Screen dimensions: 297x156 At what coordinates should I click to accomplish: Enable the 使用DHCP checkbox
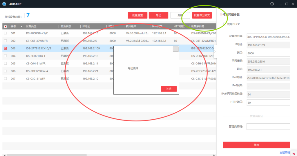pos(224,24)
